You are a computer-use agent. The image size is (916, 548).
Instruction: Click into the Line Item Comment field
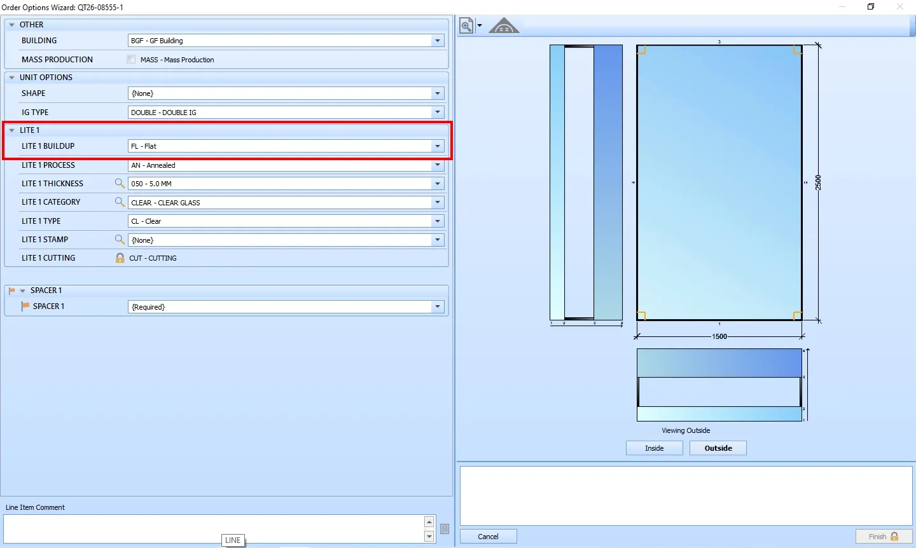(214, 529)
